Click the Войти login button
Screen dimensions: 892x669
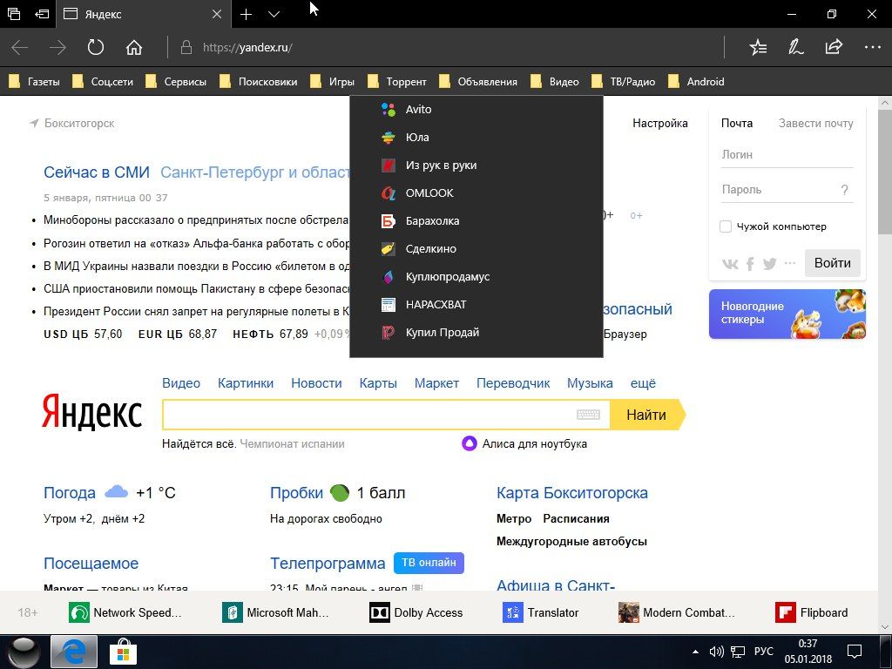click(832, 263)
